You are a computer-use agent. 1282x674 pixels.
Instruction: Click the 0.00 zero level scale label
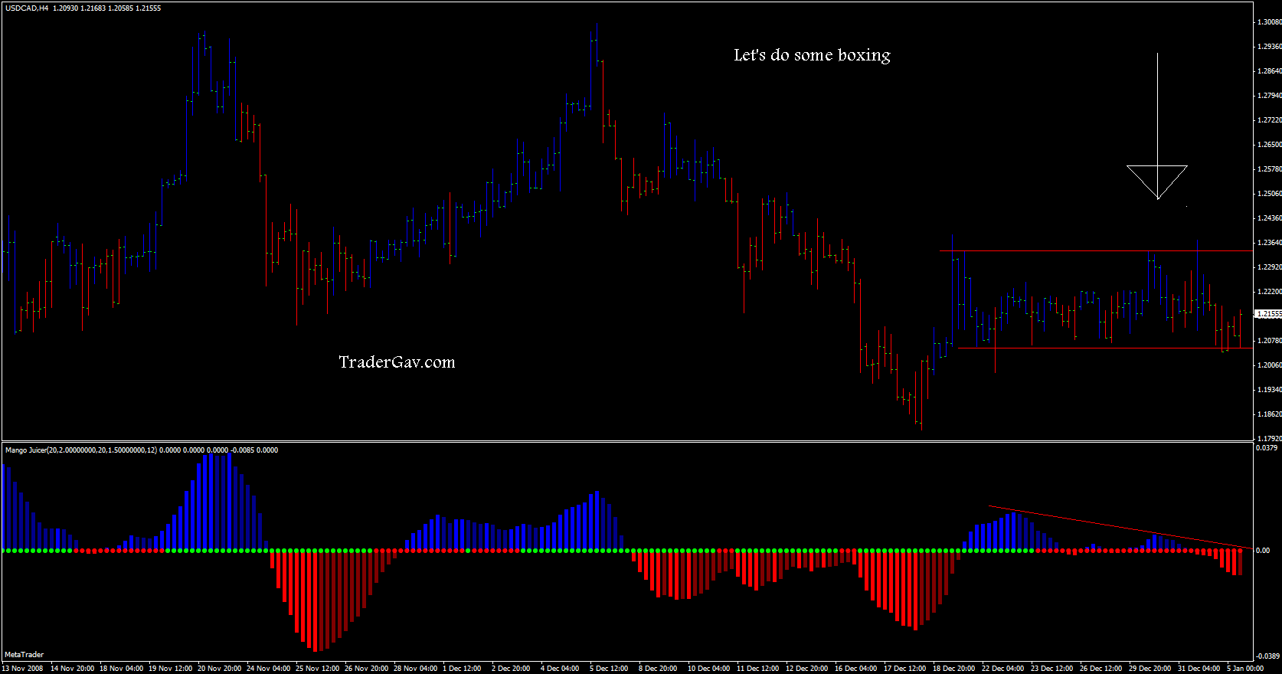tap(1263, 551)
